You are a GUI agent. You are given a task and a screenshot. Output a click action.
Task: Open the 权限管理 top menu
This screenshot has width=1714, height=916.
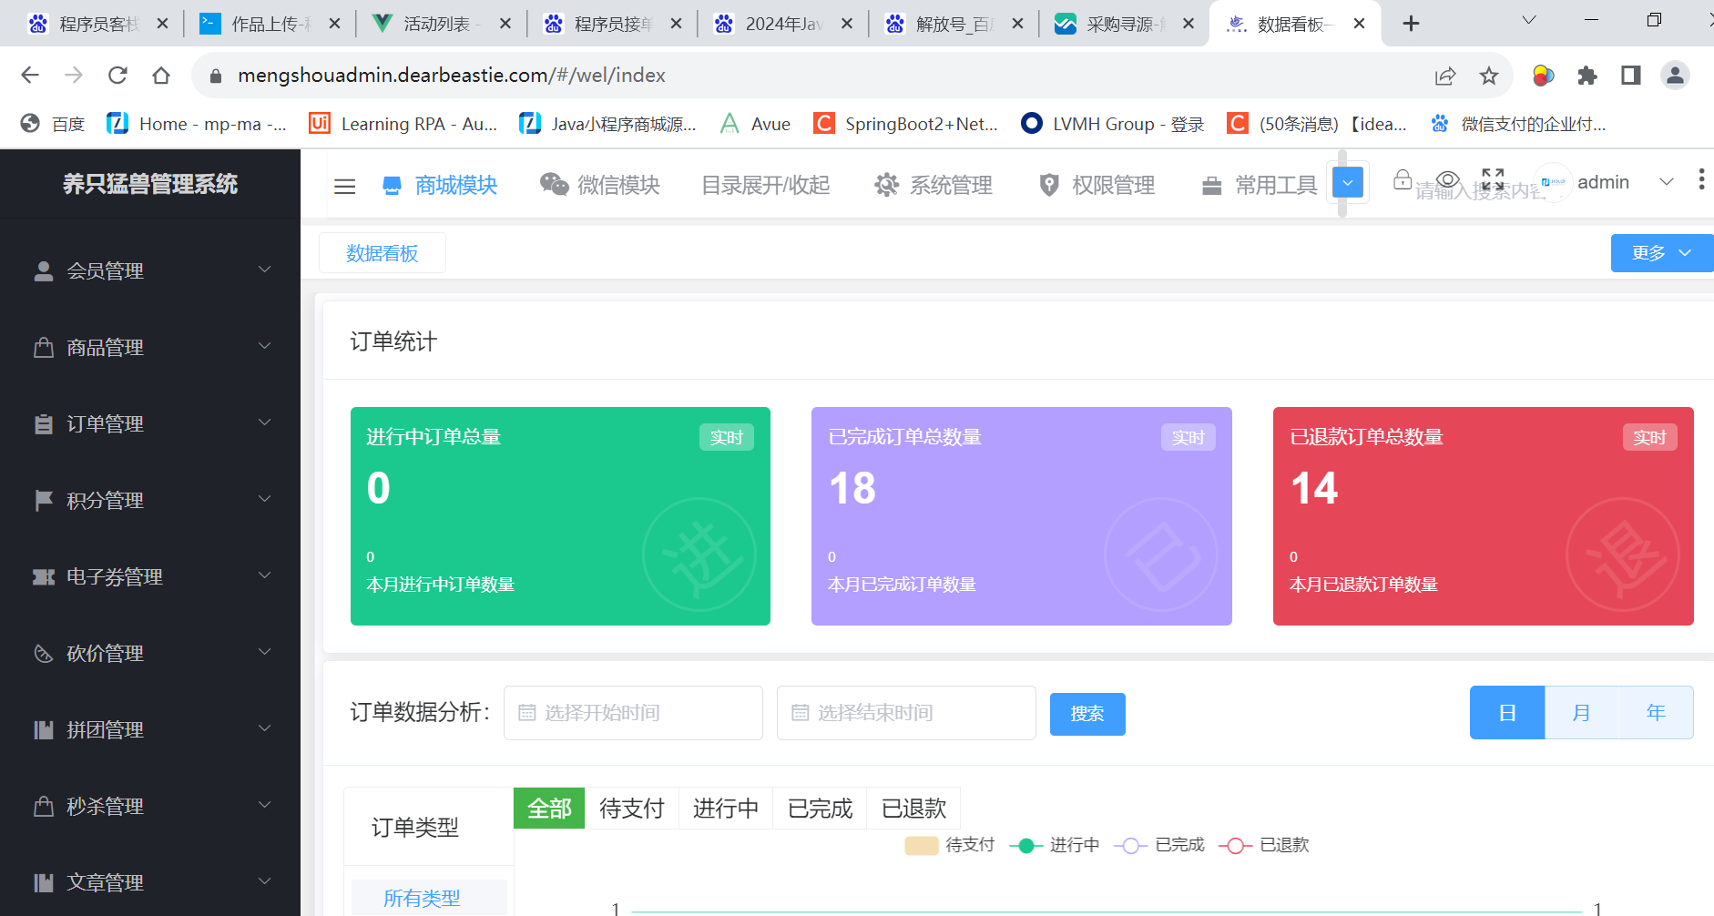(1097, 186)
